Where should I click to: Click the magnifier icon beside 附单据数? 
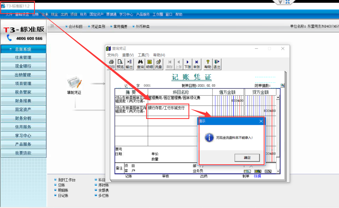282,85
